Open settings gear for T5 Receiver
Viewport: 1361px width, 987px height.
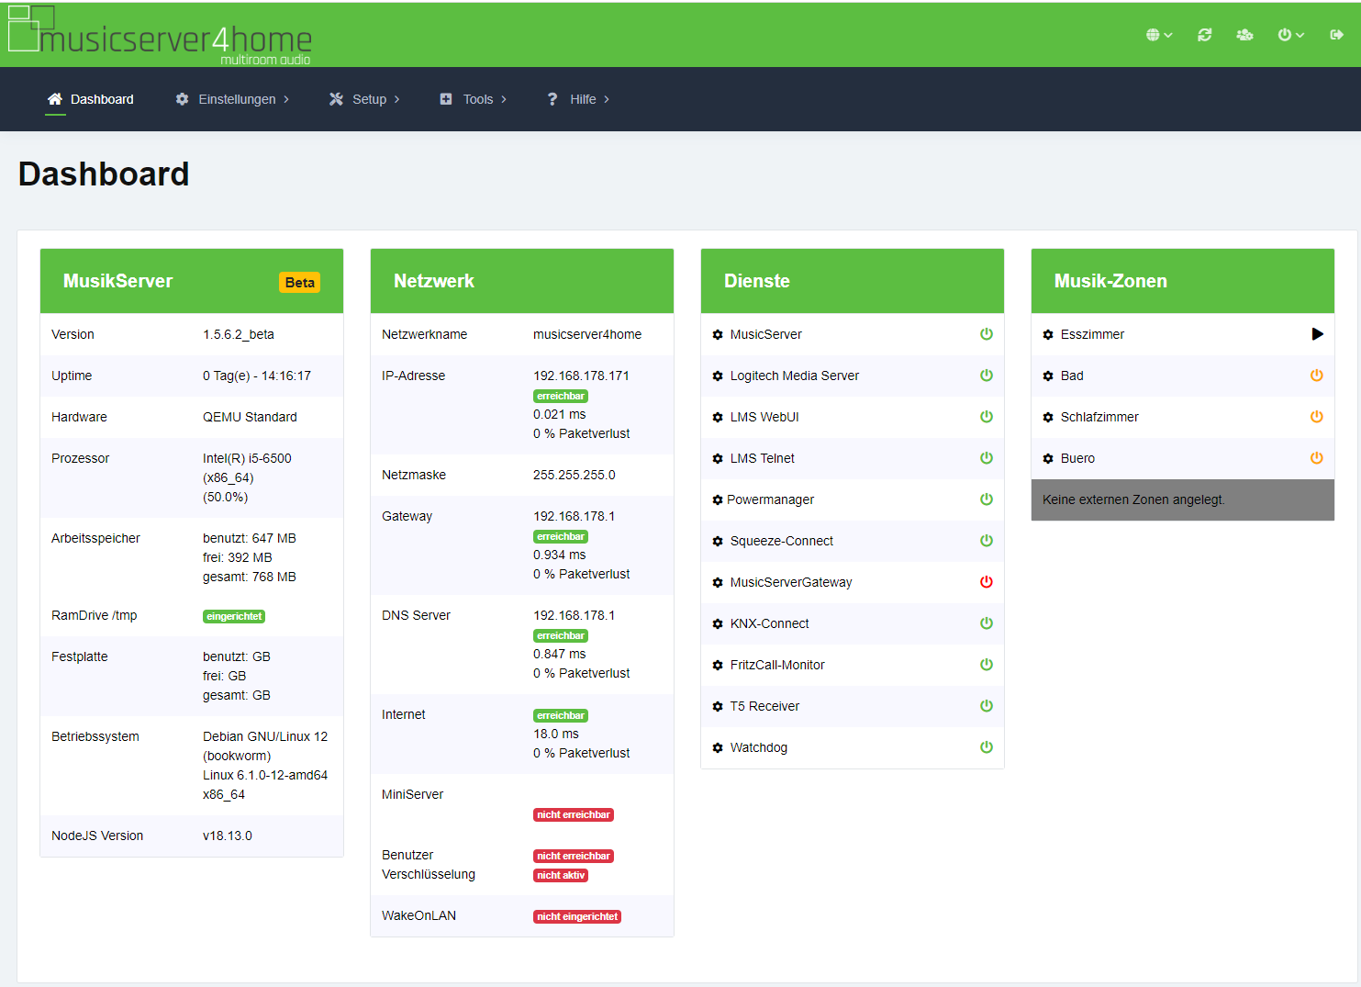[x=718, y=707]
